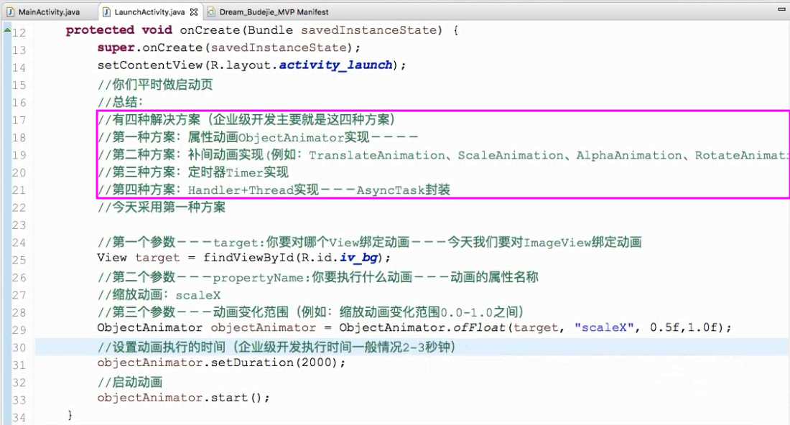Close the LaunchActivity.java tab
790x425 pixels.
[x=194, y=12]
